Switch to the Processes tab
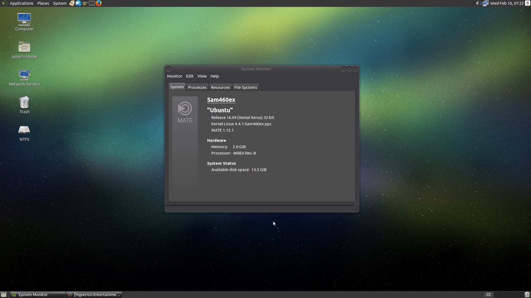531x298 pixels. [197, 87]
